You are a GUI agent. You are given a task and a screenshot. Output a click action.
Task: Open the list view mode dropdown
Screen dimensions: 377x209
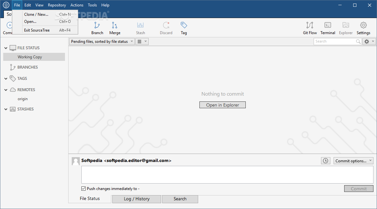coord(142,42)
